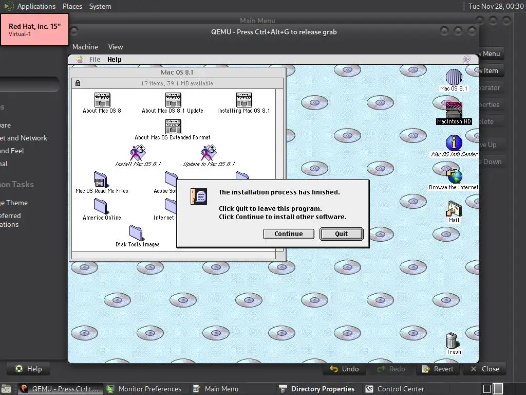Click the search field in Control Center
This screenshot has height=395, width=526.
coord(29,84)
